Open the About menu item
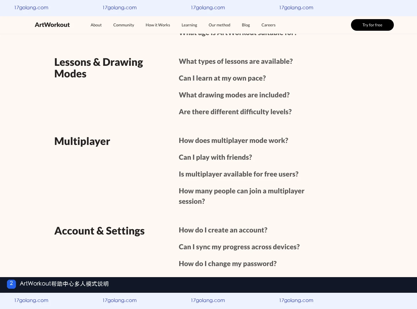The height and width of the screenshot is (309, 417). click(96, 25)
